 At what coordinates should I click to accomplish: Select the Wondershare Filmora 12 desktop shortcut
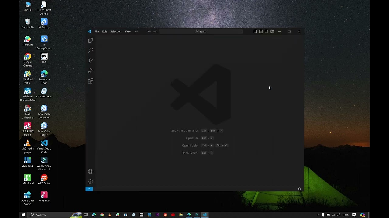click(44, 163)
